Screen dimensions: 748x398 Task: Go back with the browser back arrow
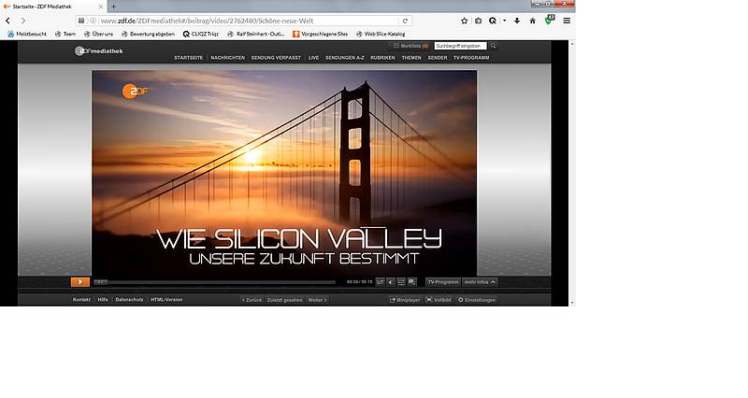(8, 21)
